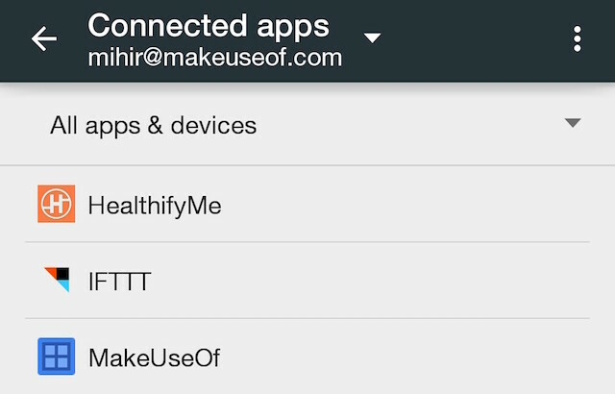
Task: Click the HealthifyMe orange app icon
Action: click(57, 204)
